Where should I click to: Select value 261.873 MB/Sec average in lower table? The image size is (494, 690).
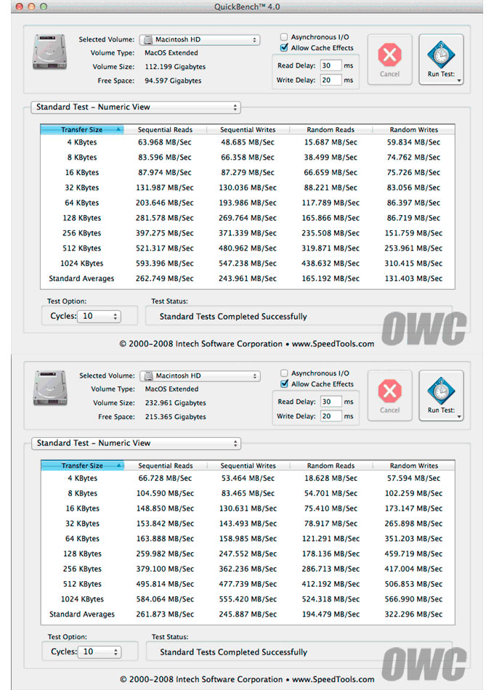pyautogui.click(x=165, y=614)
